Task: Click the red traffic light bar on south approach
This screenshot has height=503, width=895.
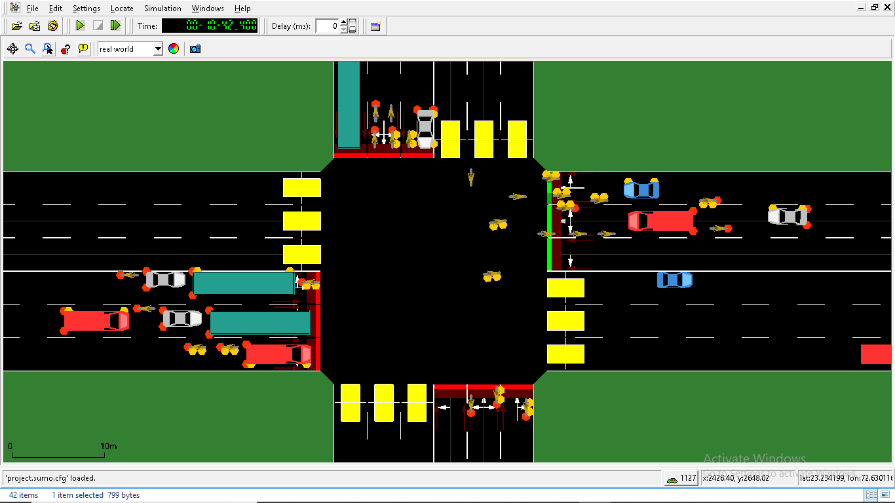Action: pyautogui.click(x=484, y=387)
